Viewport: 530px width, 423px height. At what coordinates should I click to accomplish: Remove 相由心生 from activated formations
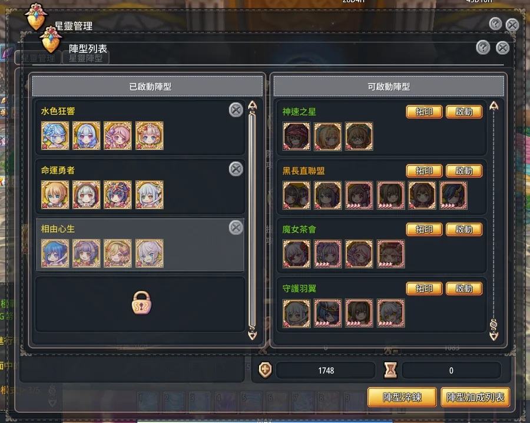[236, 227]
